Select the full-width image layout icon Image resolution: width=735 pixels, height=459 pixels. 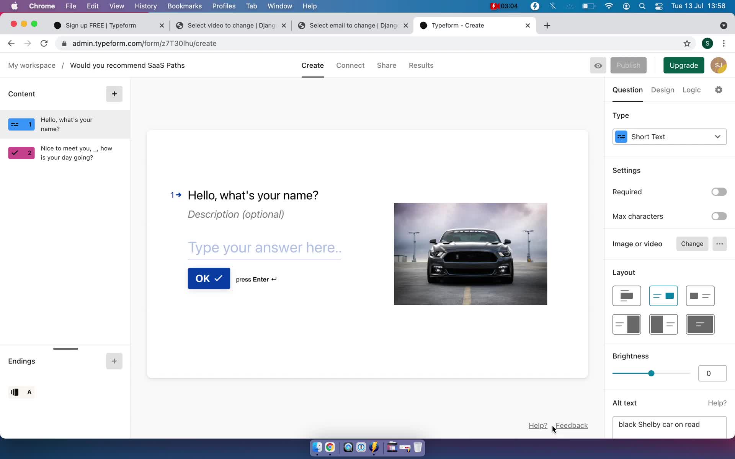[x=699, y=324]
